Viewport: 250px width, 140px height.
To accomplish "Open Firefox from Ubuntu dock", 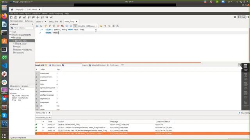I will coord(4,16).
